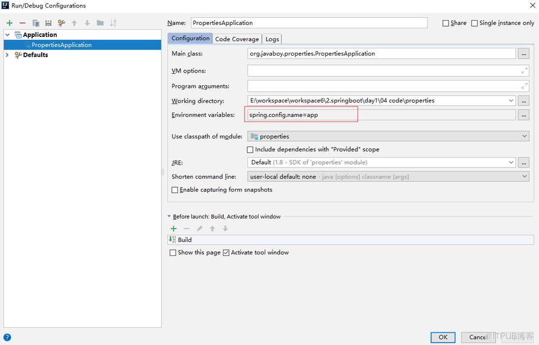Click the Program arguments input field
Viewport: 539px width, 345px height.
(388, 86)
